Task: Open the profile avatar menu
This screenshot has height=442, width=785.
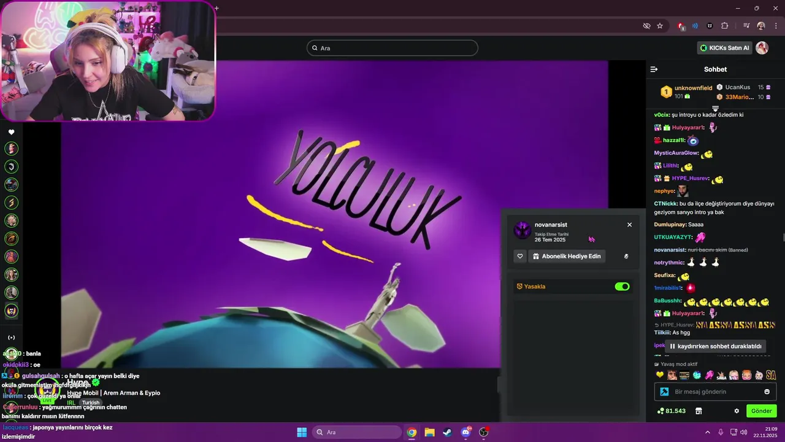Action: (x=762, y=48)
